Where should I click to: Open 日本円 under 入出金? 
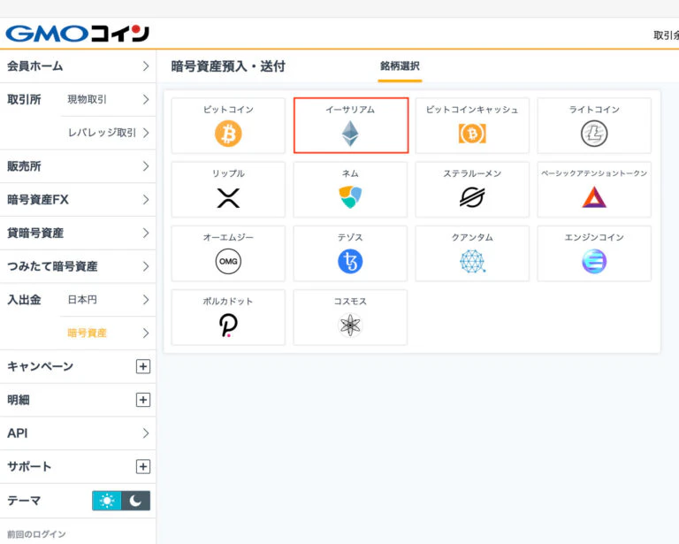pyautogui.click(x=108, y=300)
